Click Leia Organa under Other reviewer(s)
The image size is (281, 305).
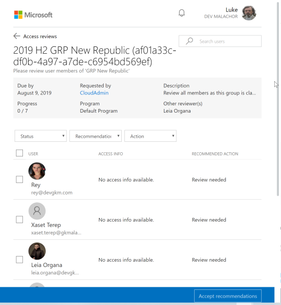click(x=177, y=111)
